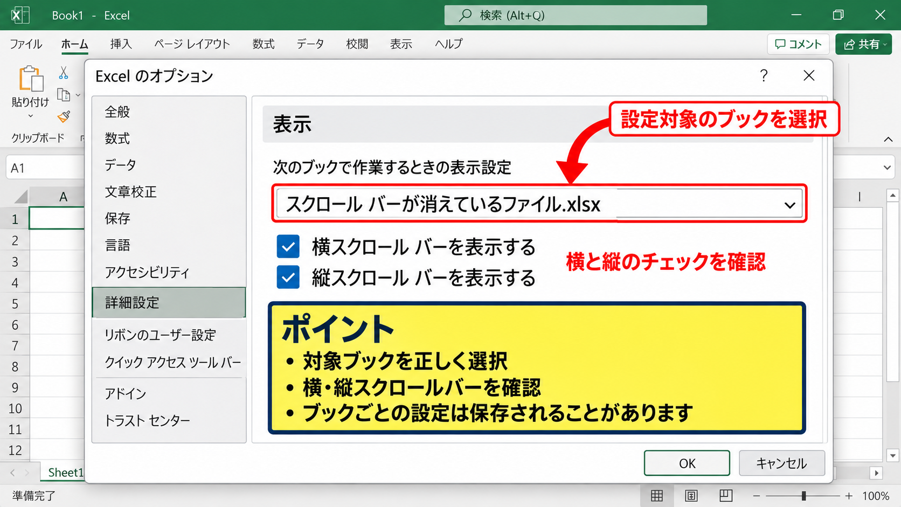Click the キャンセル button
This screenshot has width=901, height=507.
pos(782,463)
